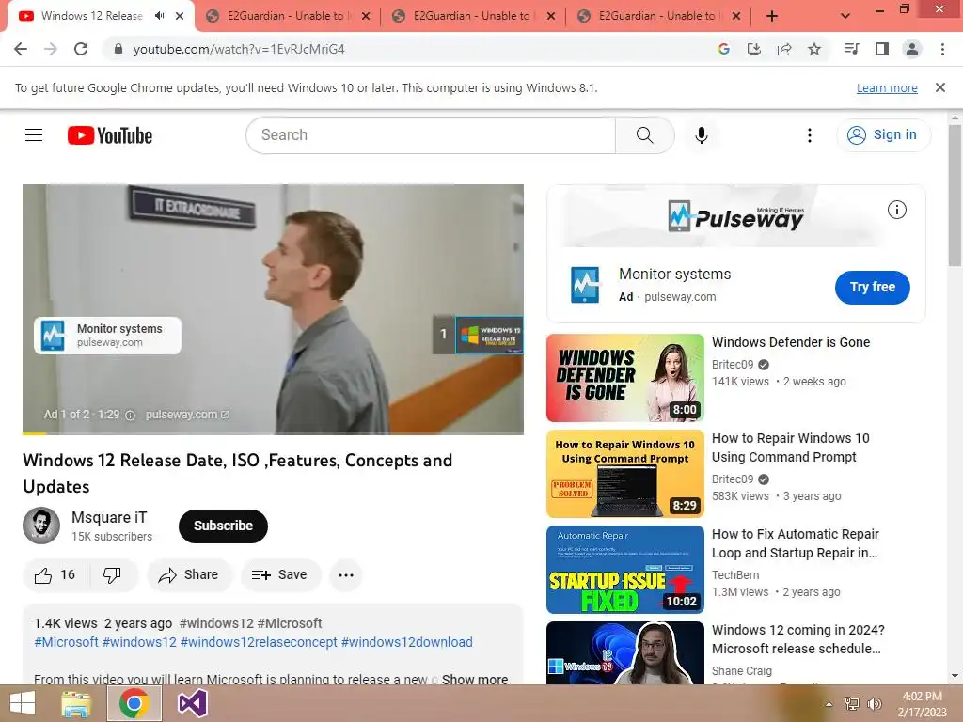This screenshot has height=722, width=963.
Task: Open a new tab with plus button
Action: (772, 17)
